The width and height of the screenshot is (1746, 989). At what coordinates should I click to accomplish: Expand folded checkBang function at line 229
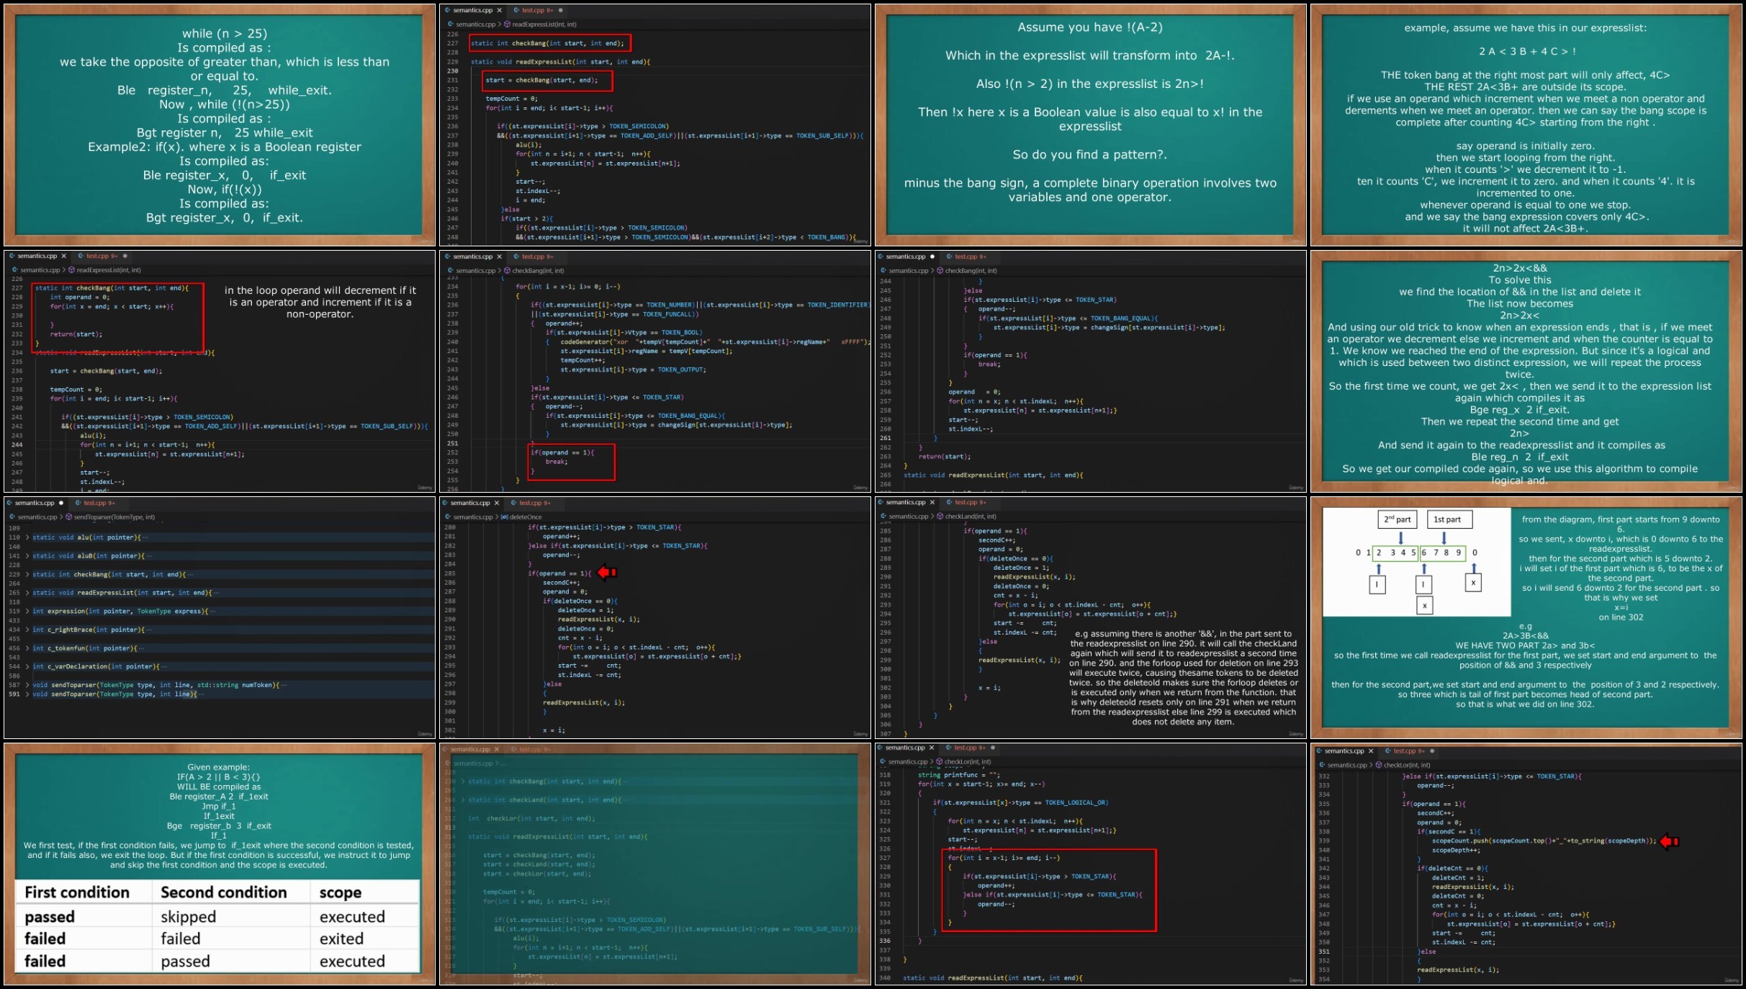[x=28, y=574]
